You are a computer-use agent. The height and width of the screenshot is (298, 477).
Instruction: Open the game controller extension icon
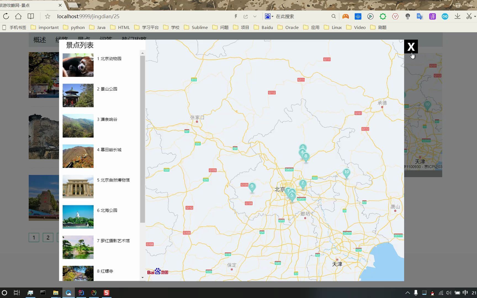345,16
